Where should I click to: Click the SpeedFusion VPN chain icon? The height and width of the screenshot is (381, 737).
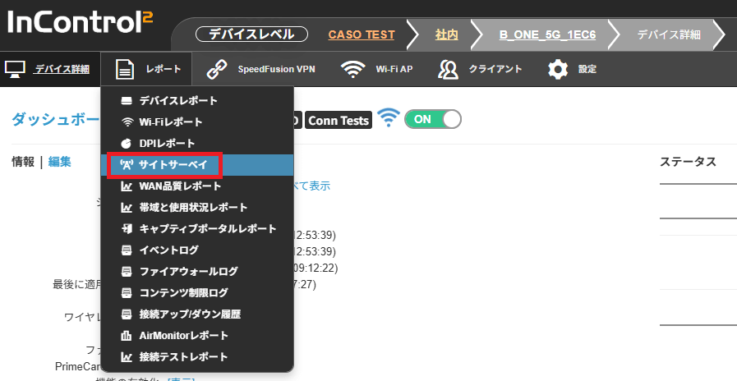[x=217, y=69]
